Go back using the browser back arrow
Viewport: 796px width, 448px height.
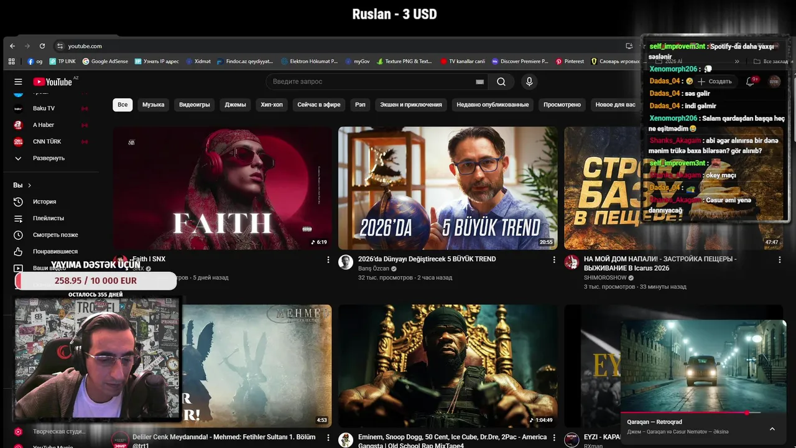[12, 46]
